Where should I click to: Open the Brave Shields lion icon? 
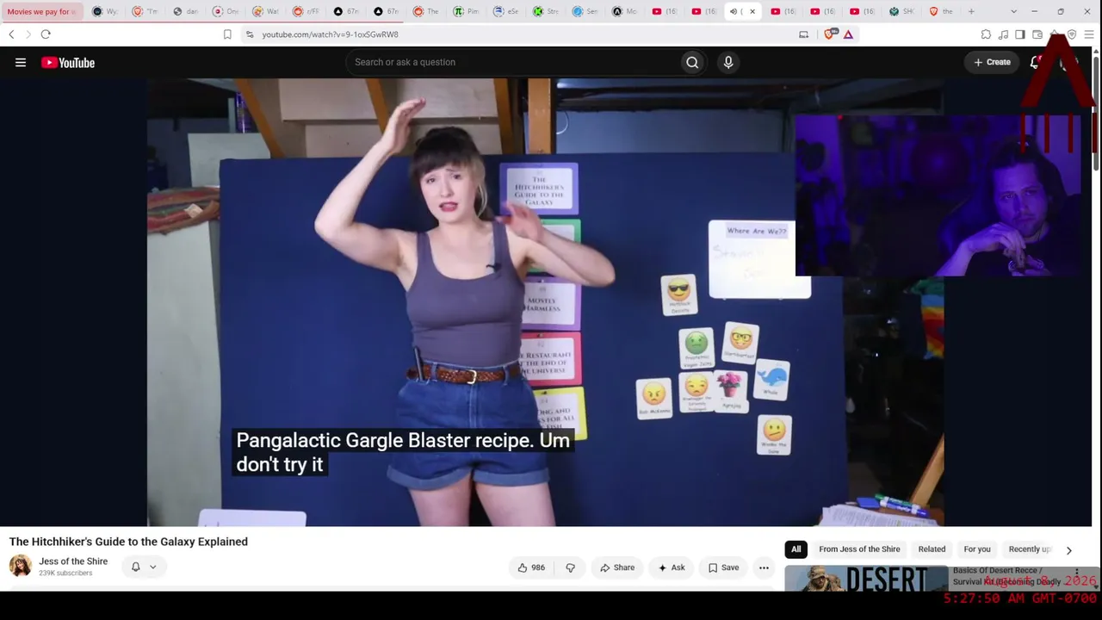(x=831, y=34)
